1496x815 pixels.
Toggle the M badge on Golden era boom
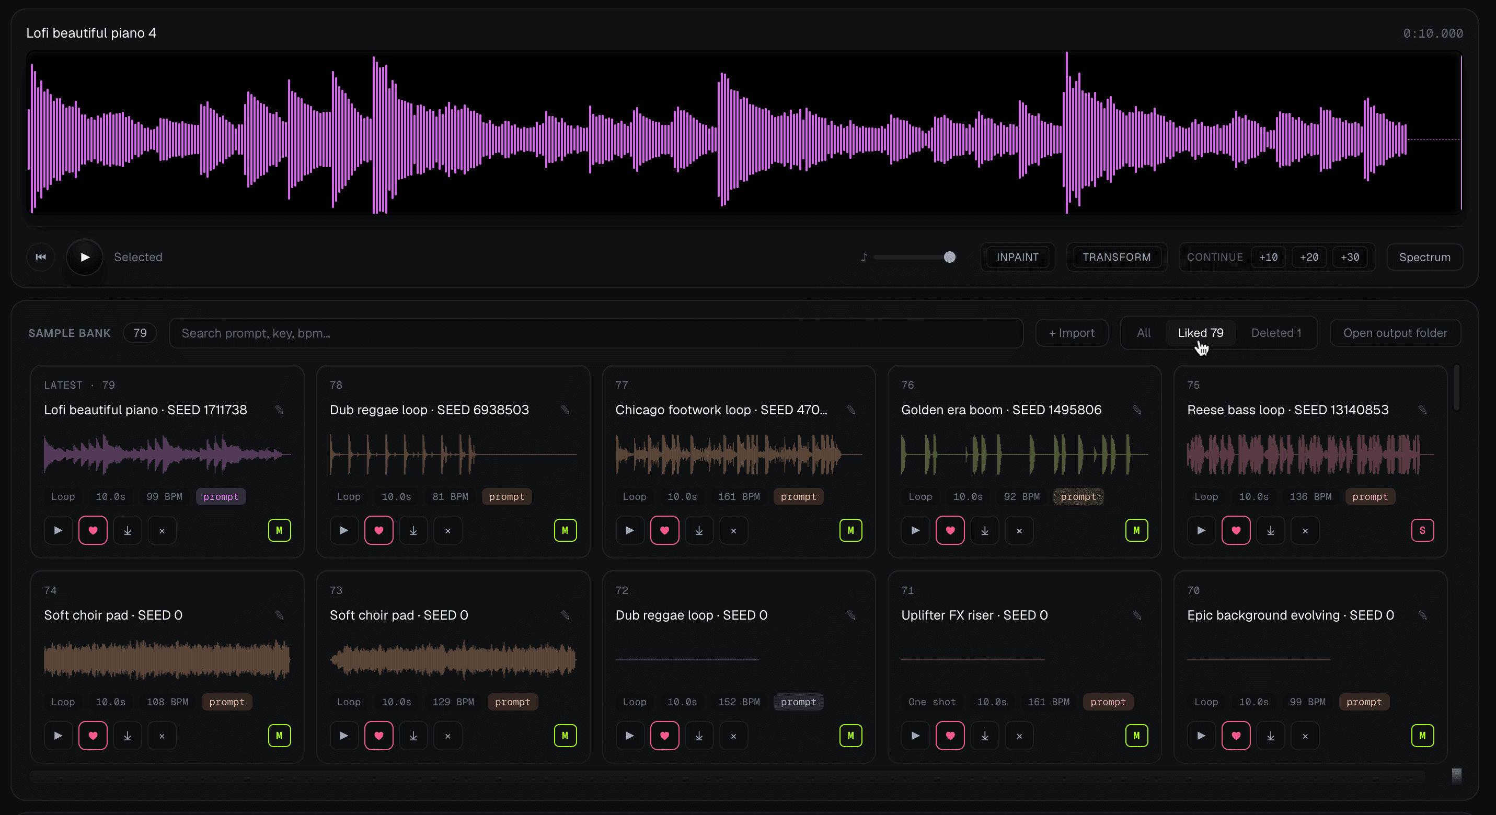click(1136, 531)
